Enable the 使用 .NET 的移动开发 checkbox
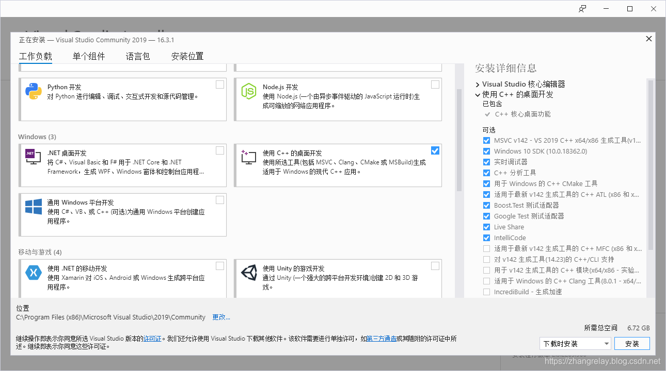 (220, 266)
